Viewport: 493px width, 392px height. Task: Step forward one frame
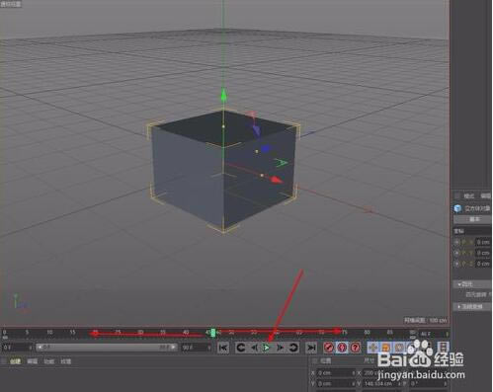coord(280,348)
